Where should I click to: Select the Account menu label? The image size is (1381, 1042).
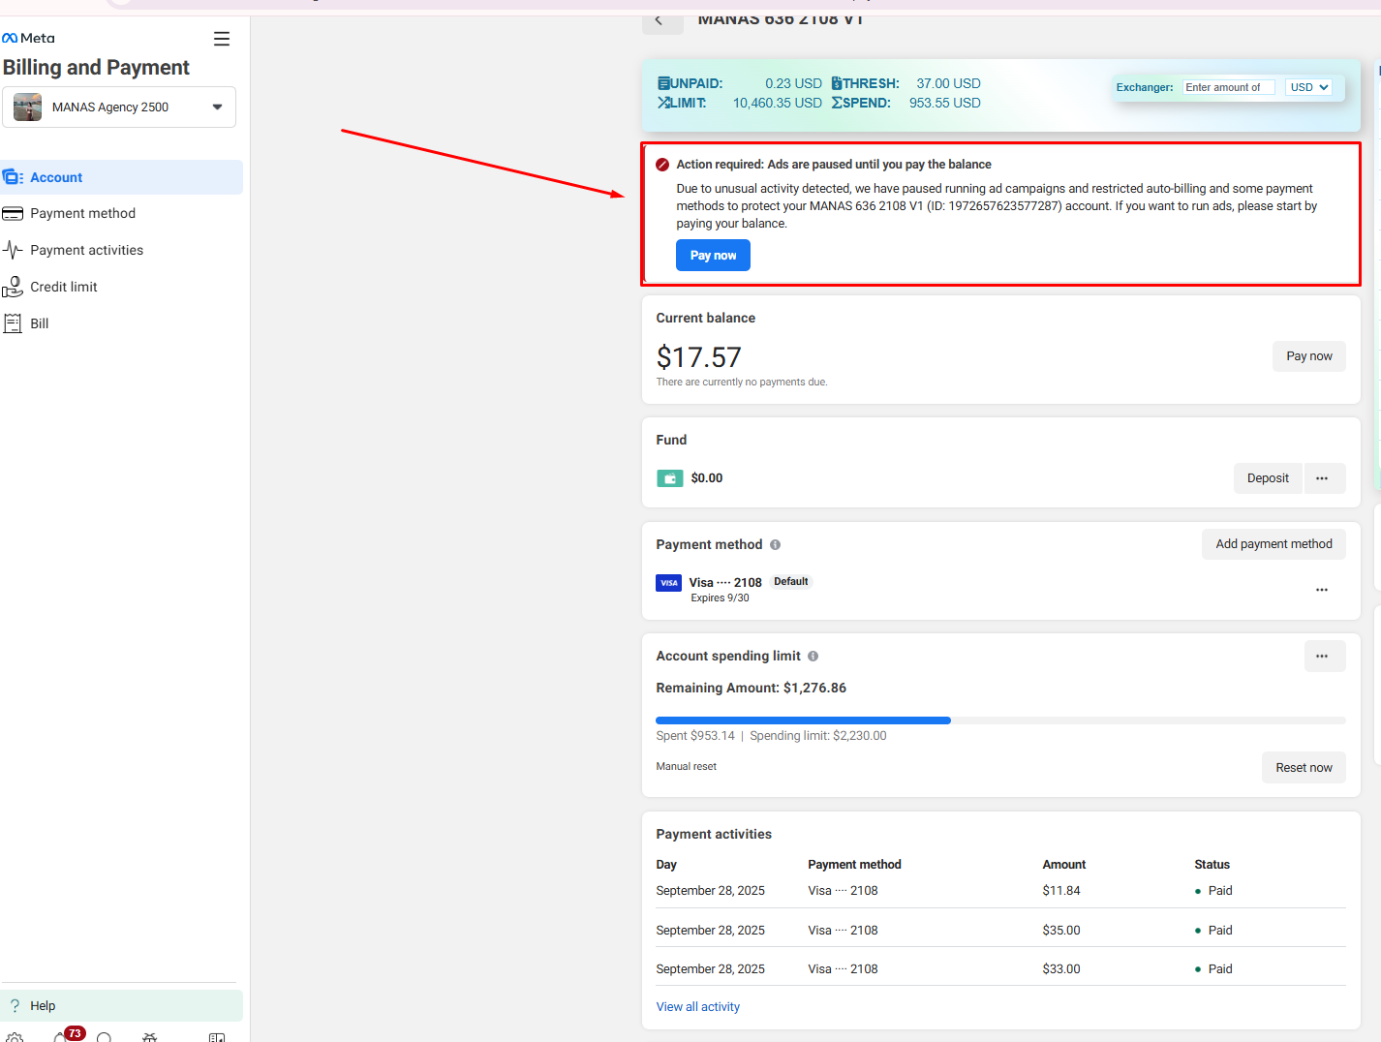(56, 177)
